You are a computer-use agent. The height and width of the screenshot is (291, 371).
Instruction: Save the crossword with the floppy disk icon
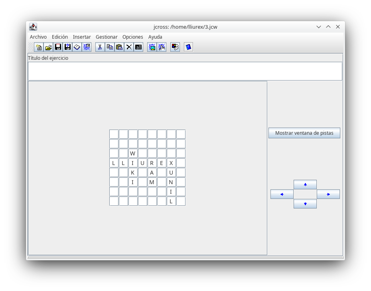(x=58, y=47)
